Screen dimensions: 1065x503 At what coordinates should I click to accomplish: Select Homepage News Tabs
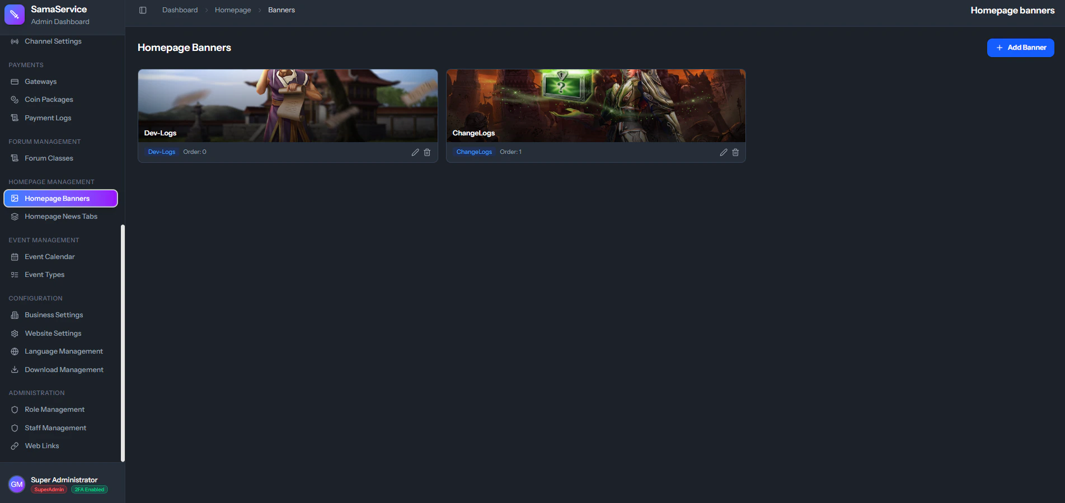click(x=60, y=217)
